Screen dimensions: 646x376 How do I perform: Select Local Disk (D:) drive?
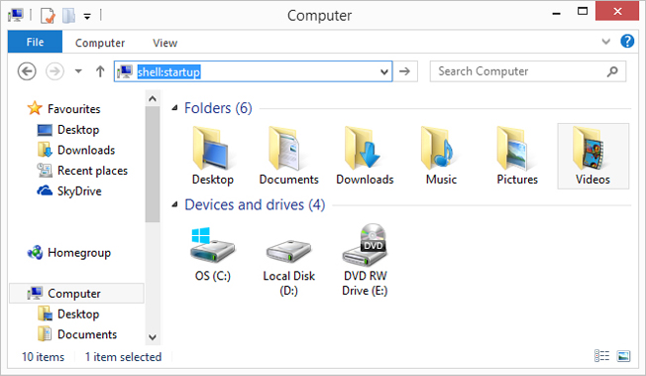tap(288, 268)
